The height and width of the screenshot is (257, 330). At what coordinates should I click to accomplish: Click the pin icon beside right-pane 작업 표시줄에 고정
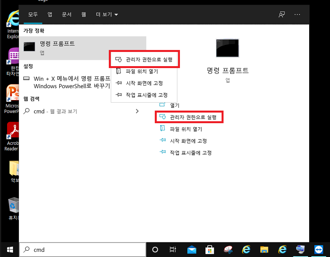click(163, 152)
